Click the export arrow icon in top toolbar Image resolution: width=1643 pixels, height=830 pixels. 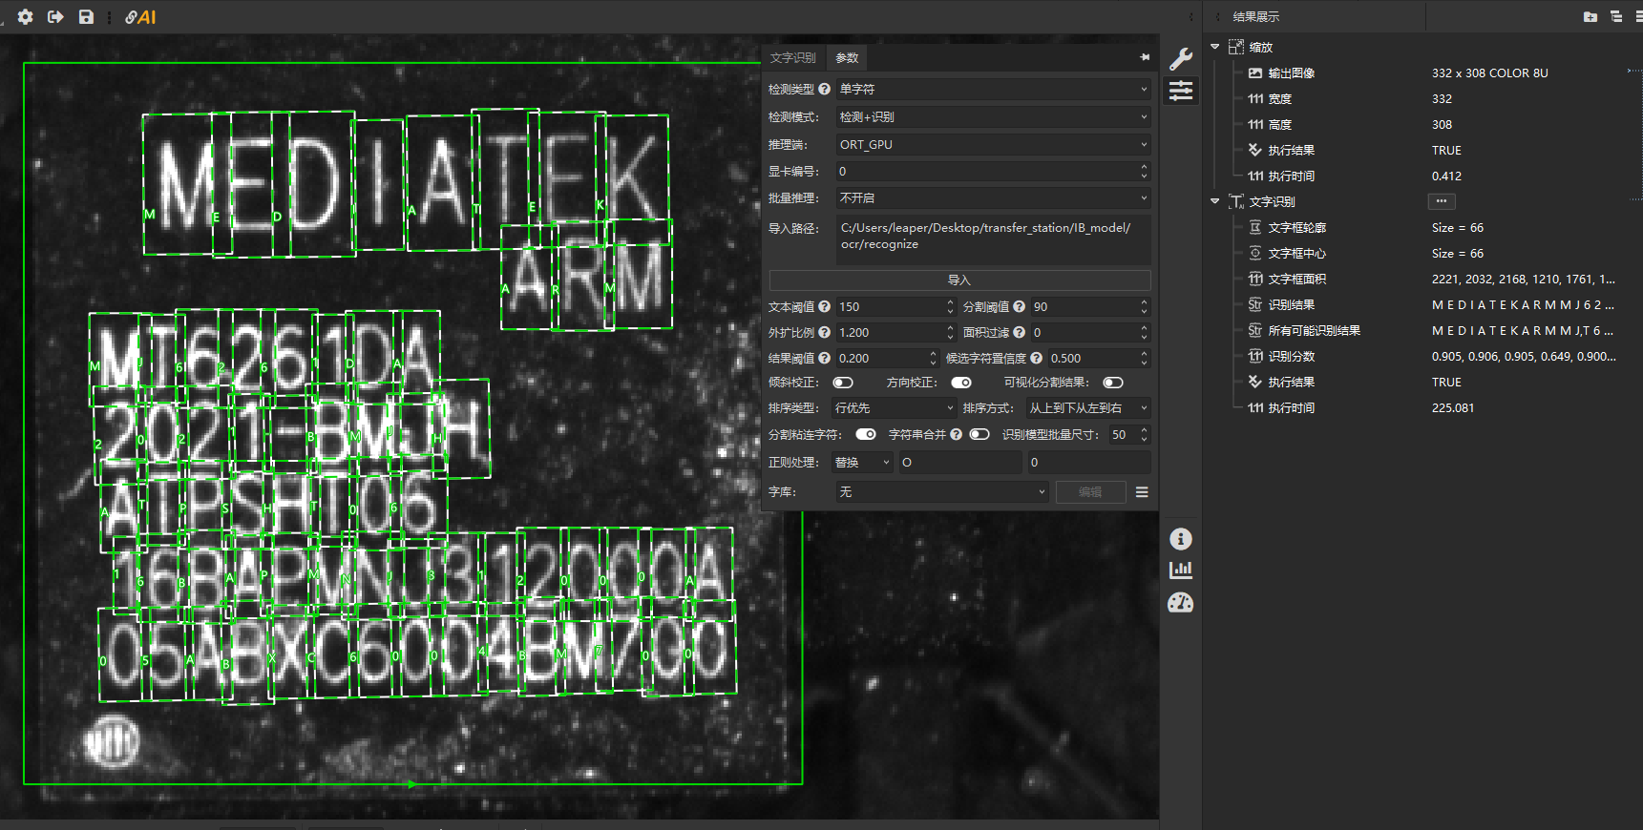55,17
